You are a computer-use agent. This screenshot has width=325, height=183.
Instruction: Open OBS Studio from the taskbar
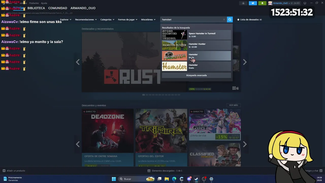[204, 179]
